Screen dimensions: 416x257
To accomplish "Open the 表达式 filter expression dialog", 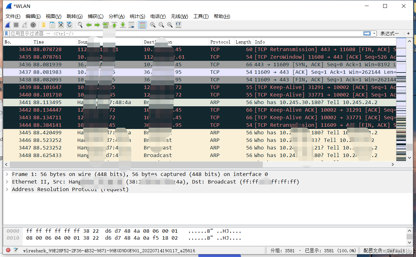I will pos(389,33).
